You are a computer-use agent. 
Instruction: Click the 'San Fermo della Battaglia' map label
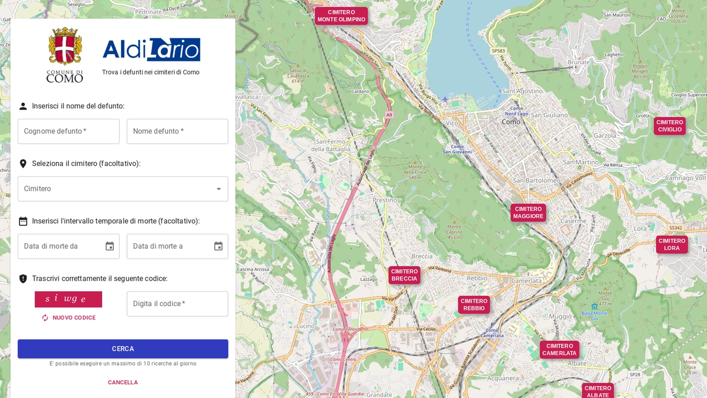tap(330, 145)
